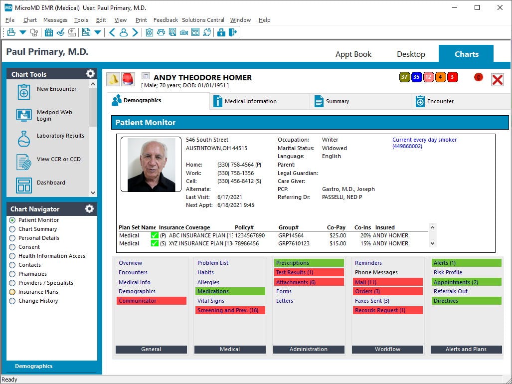
Task: Click the video camera toolbar icon
Action: point(184,32)
